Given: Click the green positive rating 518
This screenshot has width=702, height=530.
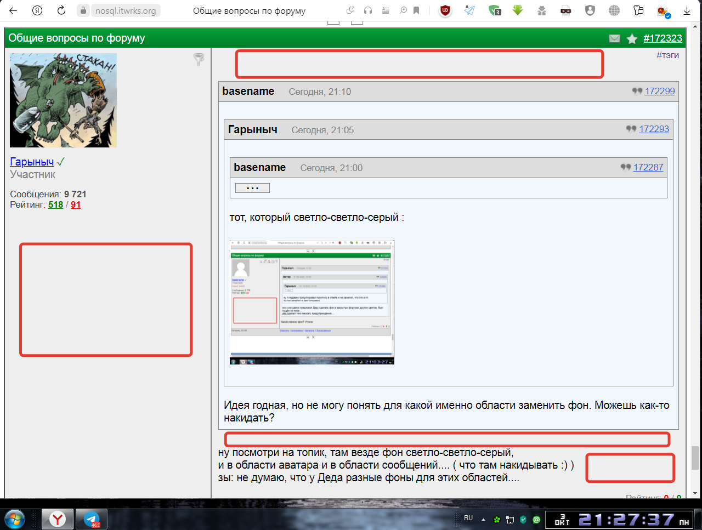Looking at the screenshot, I should 55,204.
